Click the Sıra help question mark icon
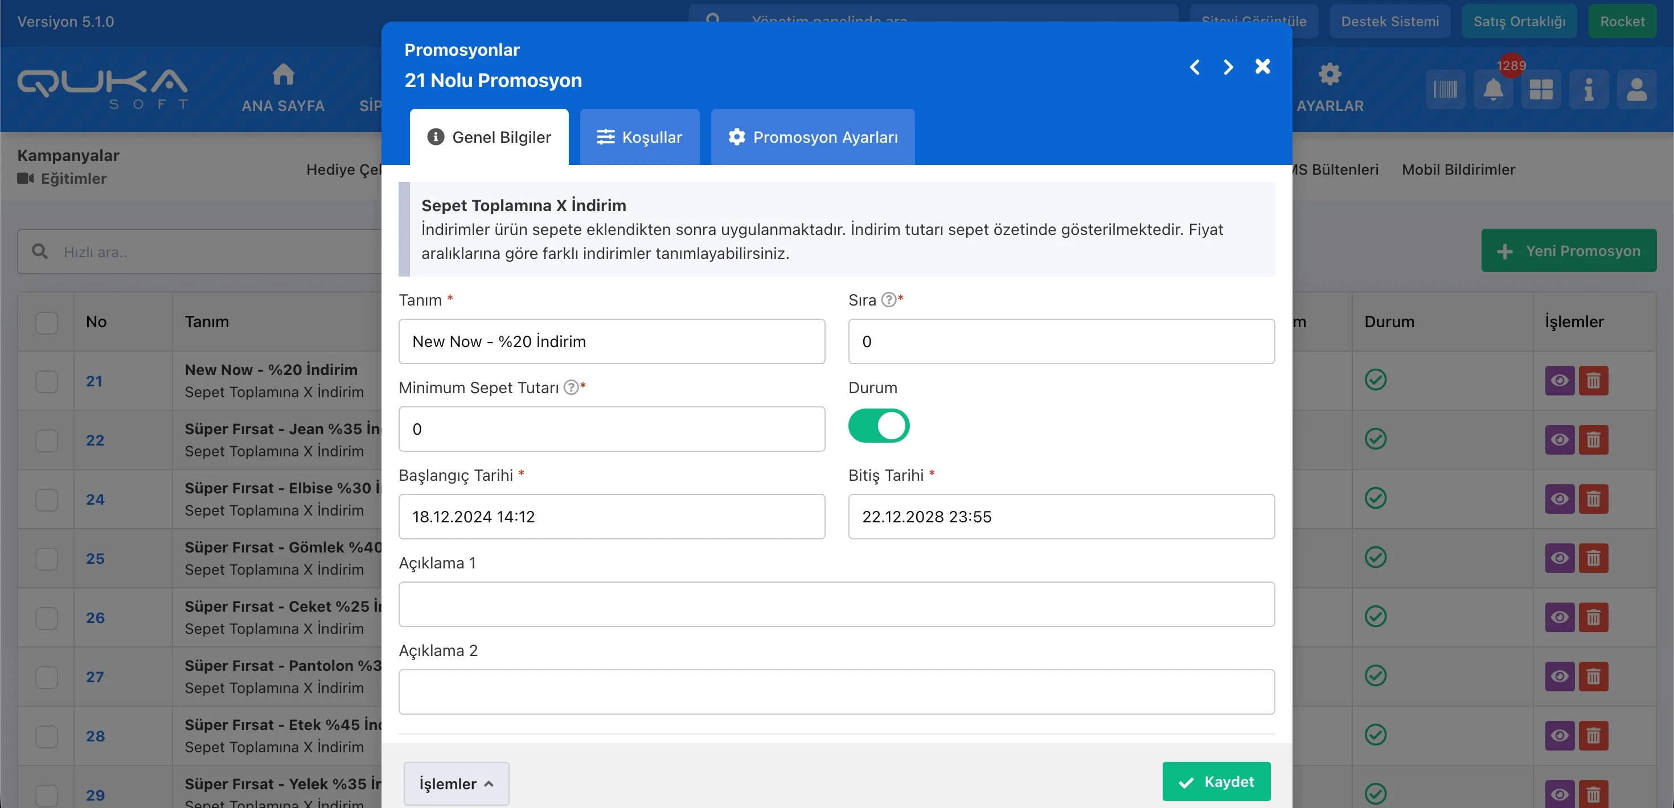1674x808 pixels. pyautogui.click(x=888, y=300)
